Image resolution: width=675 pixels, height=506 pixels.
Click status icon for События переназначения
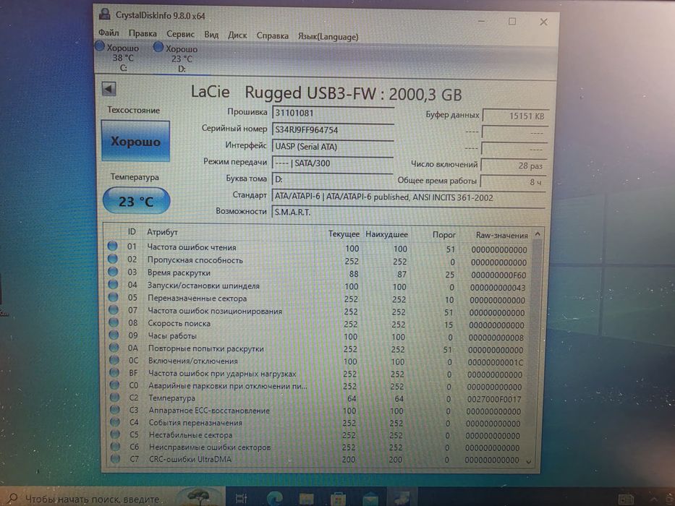click(x=115, y=422)
